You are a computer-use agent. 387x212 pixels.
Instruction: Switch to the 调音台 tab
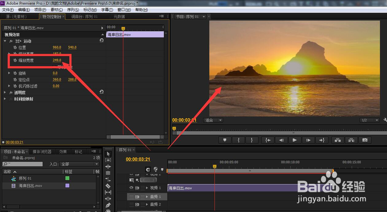84,17
